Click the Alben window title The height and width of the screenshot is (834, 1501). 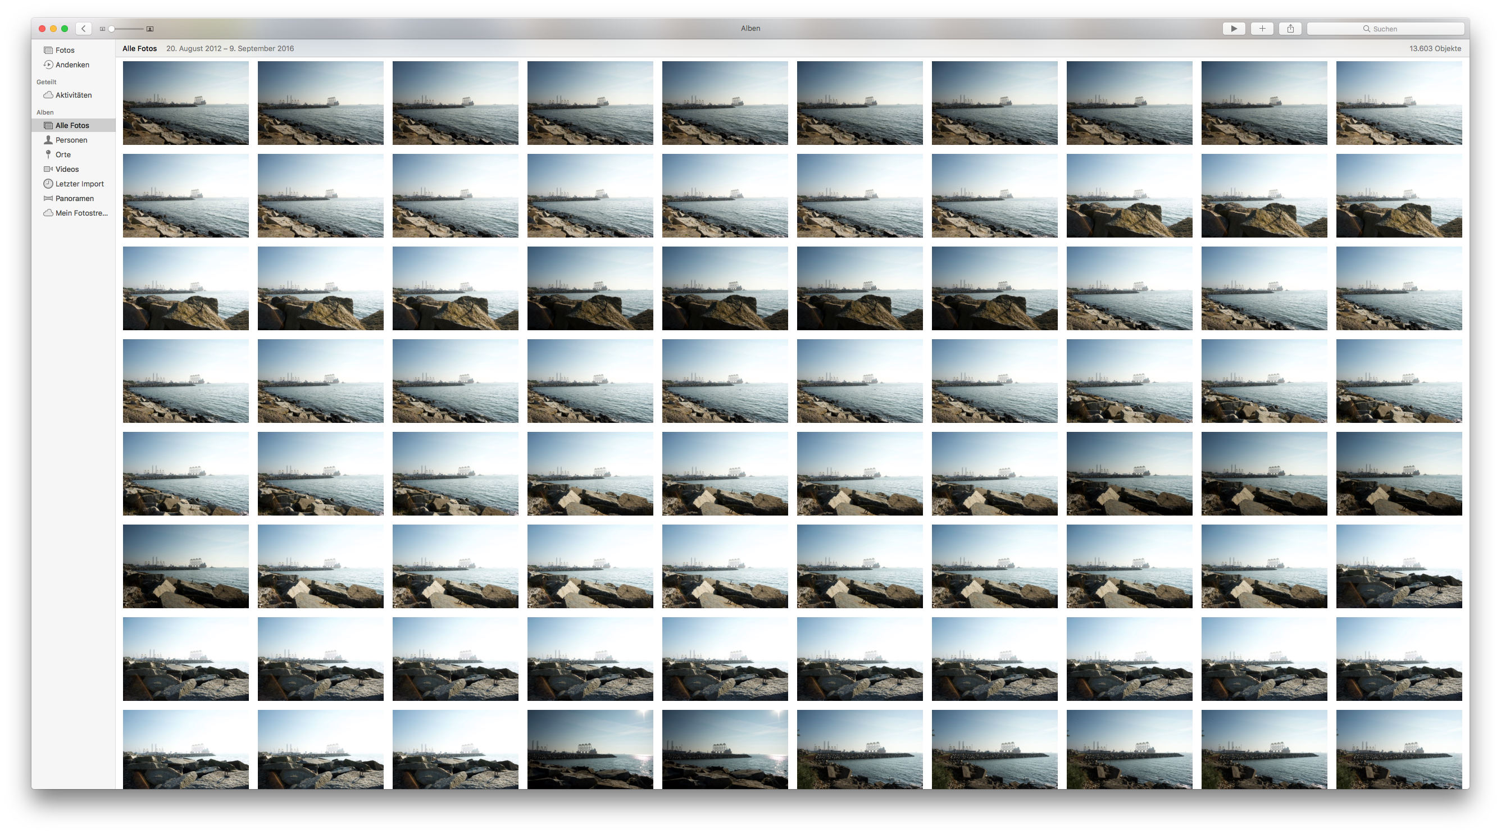(750, 28)
